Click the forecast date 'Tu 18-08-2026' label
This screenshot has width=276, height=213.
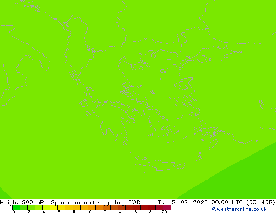[183, 202]
